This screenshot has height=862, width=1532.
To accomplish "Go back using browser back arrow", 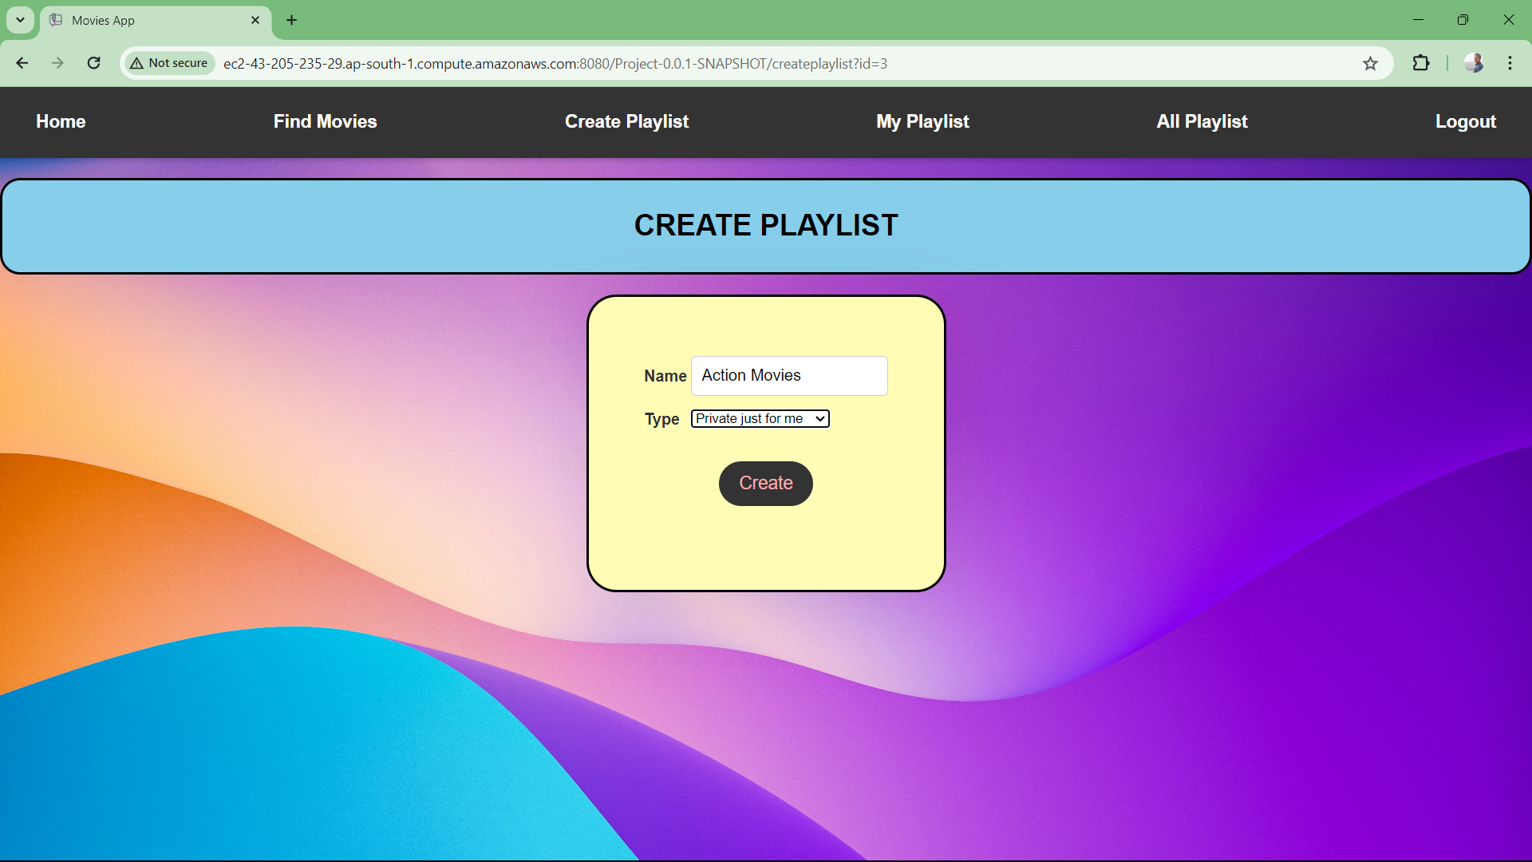I will click(22, 63).
